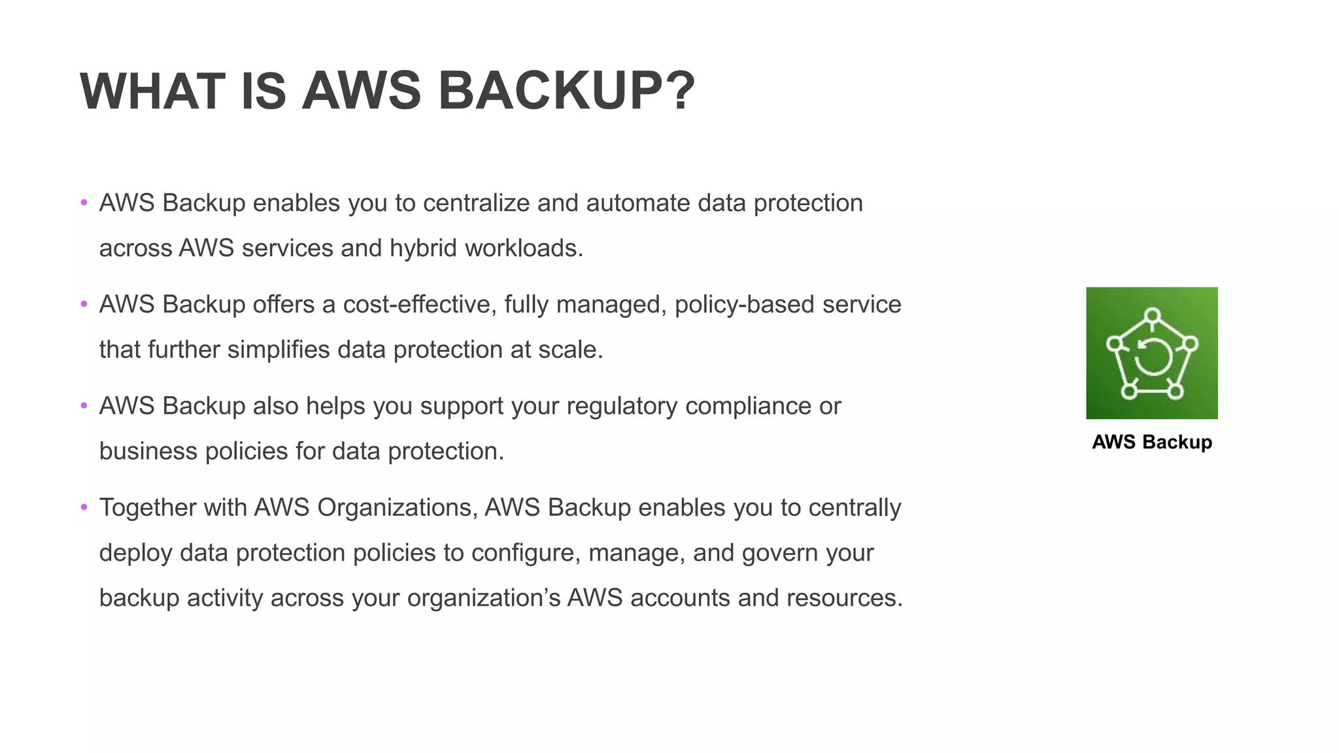Click the bottom-right node of the pentagon icon

click(x=1176, y=391)
